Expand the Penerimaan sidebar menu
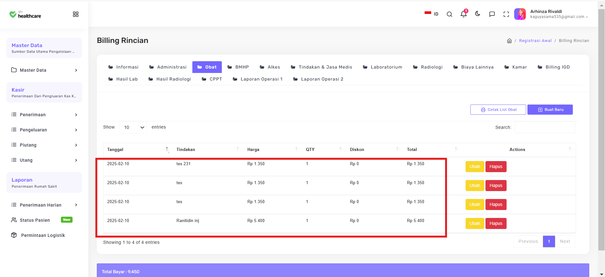The width and height of the screenshot is (605, 277). pos(44,115)
